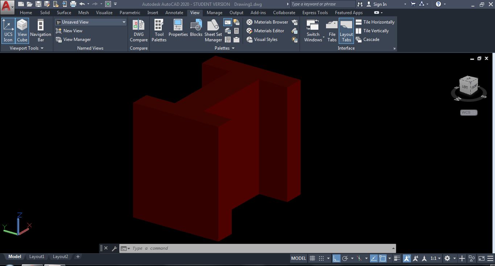Open the Layout1 tab
The image size is (495, 266).
pos(37,257)
